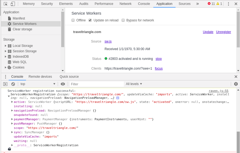The width and height of the screenshot is (240, 153).
Task: Clear the console with the ban icon
Action: [x=13, y=84]
